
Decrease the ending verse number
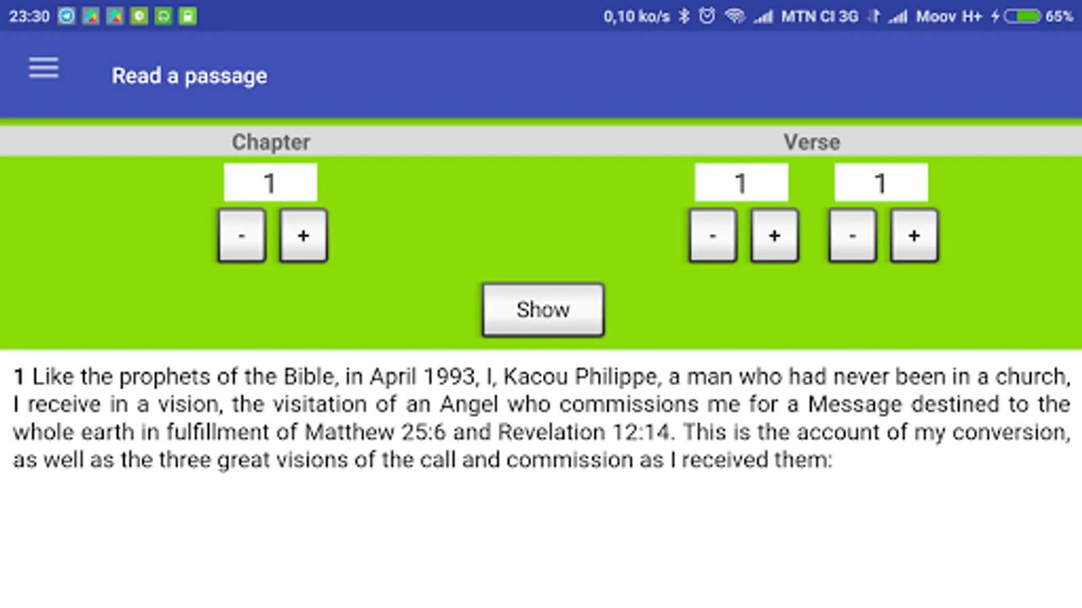852,235
